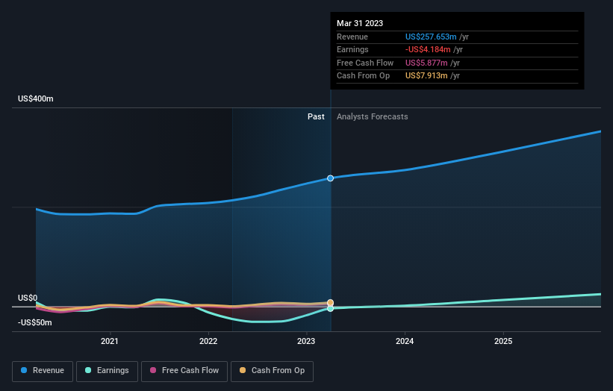Screen dimensions: 613x391
Task: Click the Past label on chart
Action: pos(316,116)
